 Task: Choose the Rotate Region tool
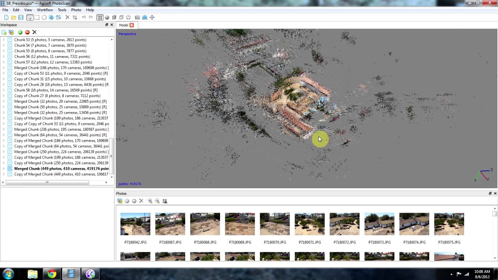coord(58,17)
